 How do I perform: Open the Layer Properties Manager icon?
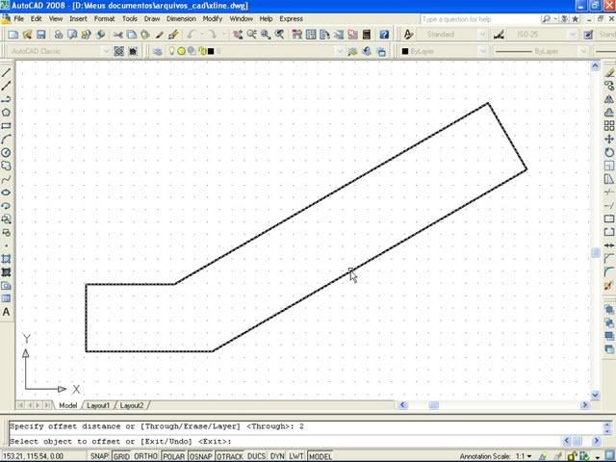(x=158, y=51)
